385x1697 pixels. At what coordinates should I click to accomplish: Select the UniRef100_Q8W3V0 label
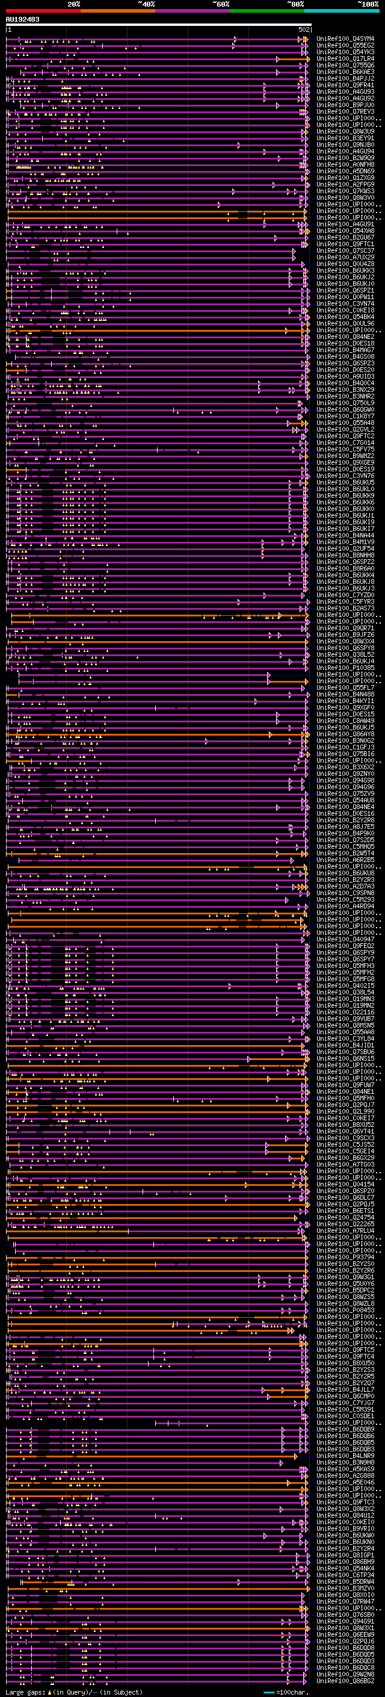[345, 197]
